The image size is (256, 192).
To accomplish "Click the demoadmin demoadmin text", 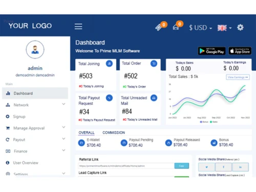I will click(x=35, y=75).
